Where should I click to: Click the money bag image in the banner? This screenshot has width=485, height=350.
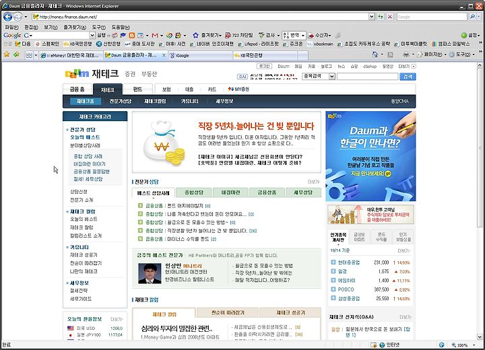[163, 143]
